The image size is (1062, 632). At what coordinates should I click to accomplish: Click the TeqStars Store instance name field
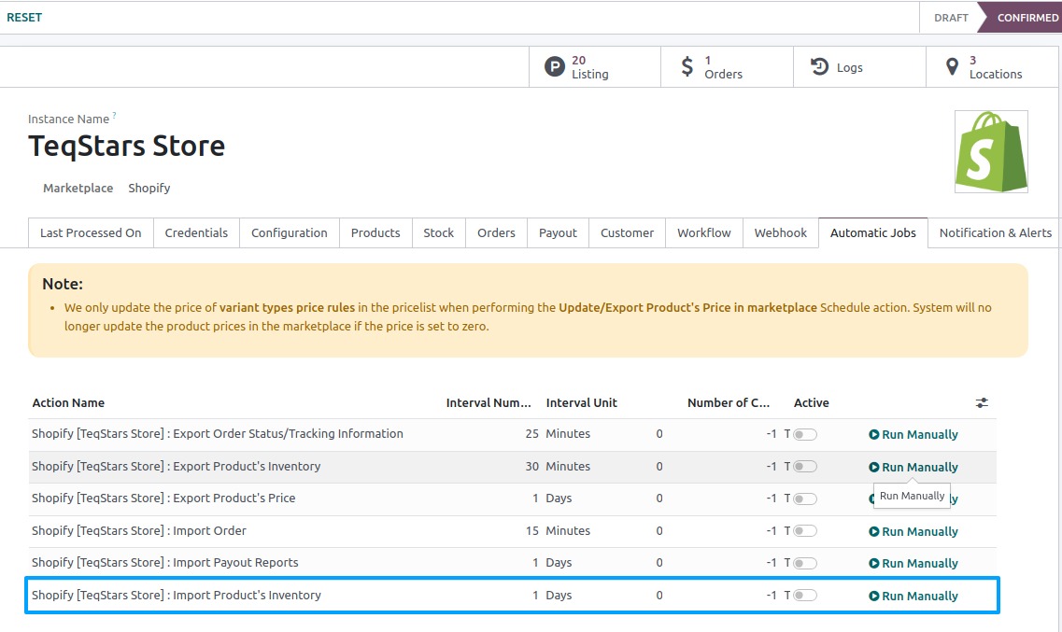tap(127, 147)
